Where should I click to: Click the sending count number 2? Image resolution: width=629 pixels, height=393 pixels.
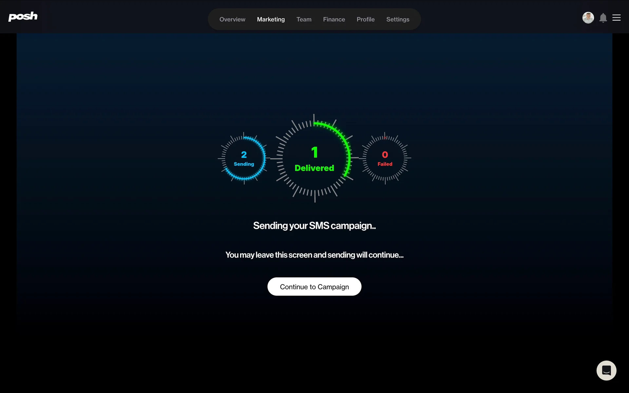244,155
